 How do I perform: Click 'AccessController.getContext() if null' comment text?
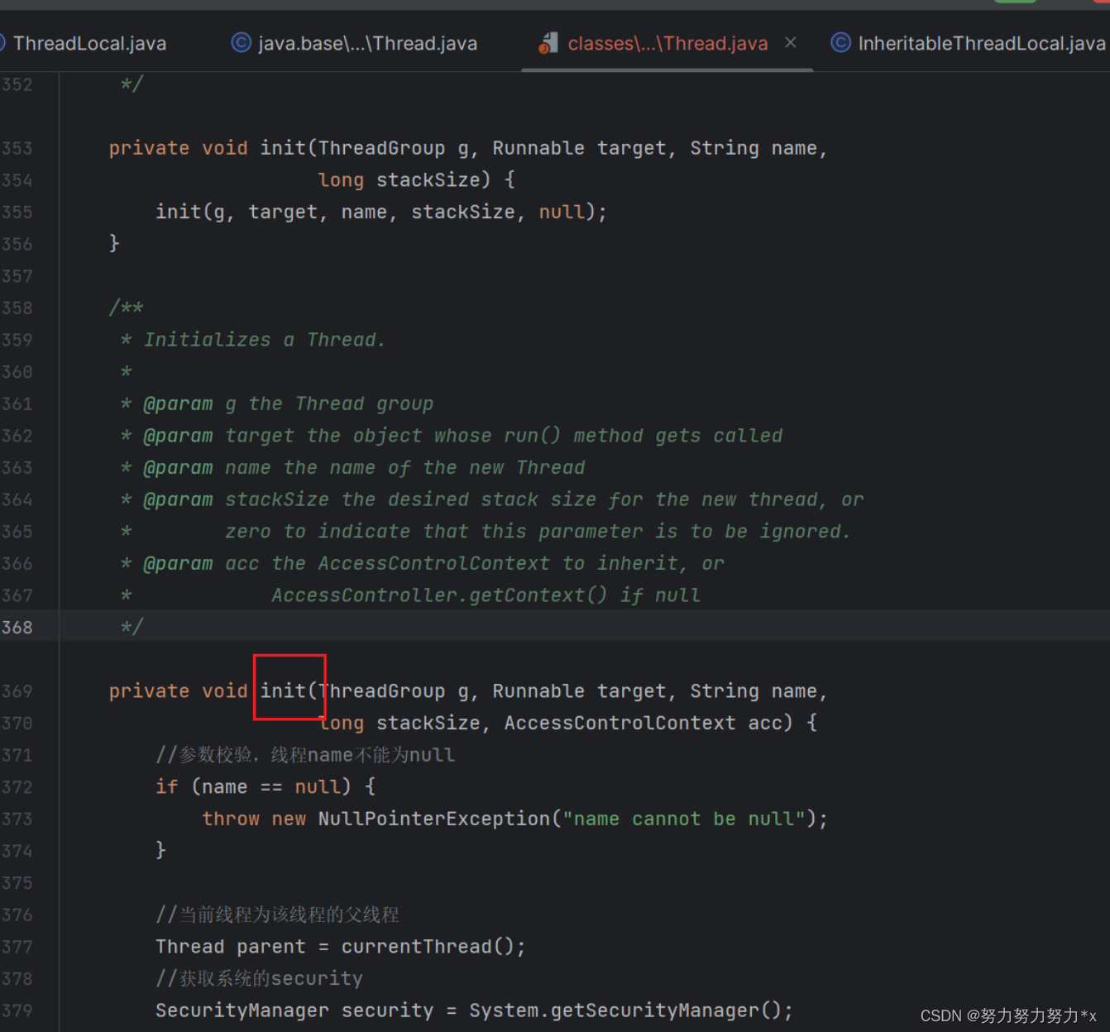486,595
